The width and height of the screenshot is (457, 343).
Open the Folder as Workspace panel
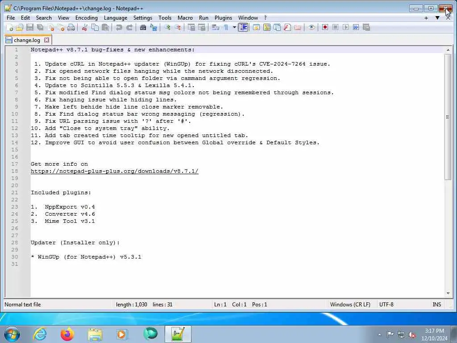tap(298, 27)
